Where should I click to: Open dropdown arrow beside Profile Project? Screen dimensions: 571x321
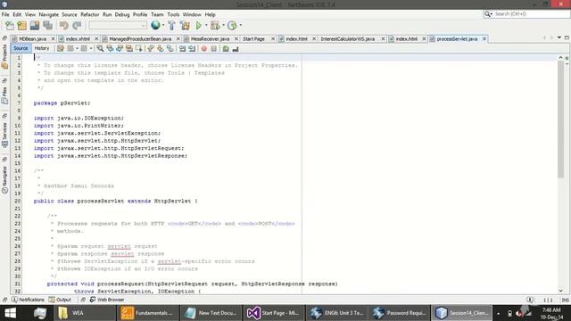coord(240,26)
